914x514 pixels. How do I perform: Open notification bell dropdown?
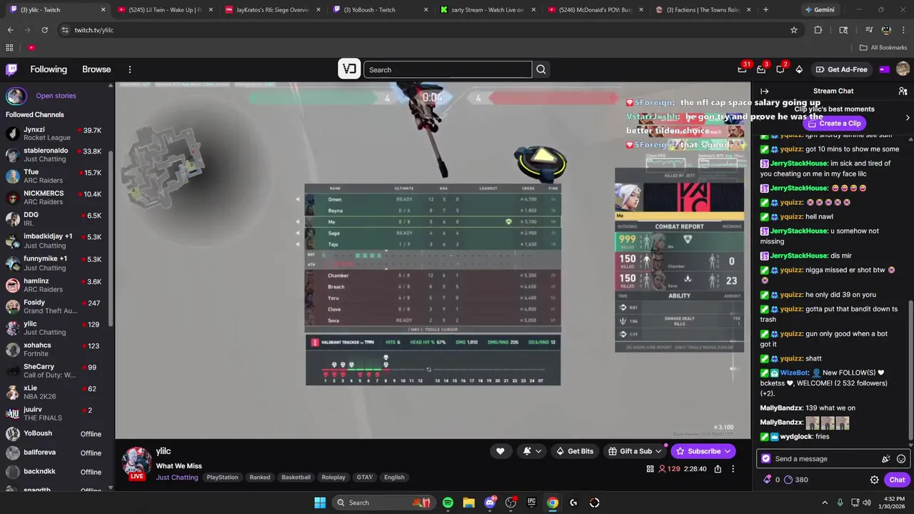532,451
